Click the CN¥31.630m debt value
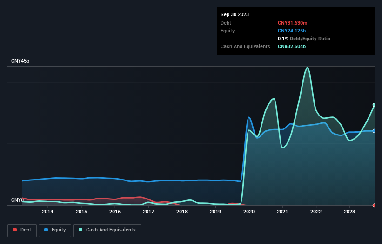Viewport: 382px width, 244px height. [292, 23]
